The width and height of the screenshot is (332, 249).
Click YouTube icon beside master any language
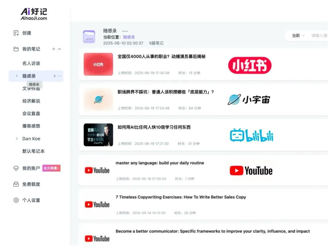97,171
